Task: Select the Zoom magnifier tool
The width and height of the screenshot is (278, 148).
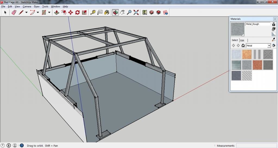Action: pos(129,12)
